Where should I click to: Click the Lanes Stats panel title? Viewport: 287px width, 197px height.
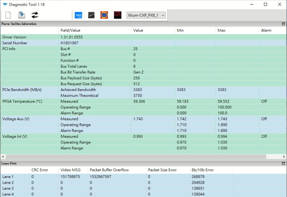coord(9,163)
